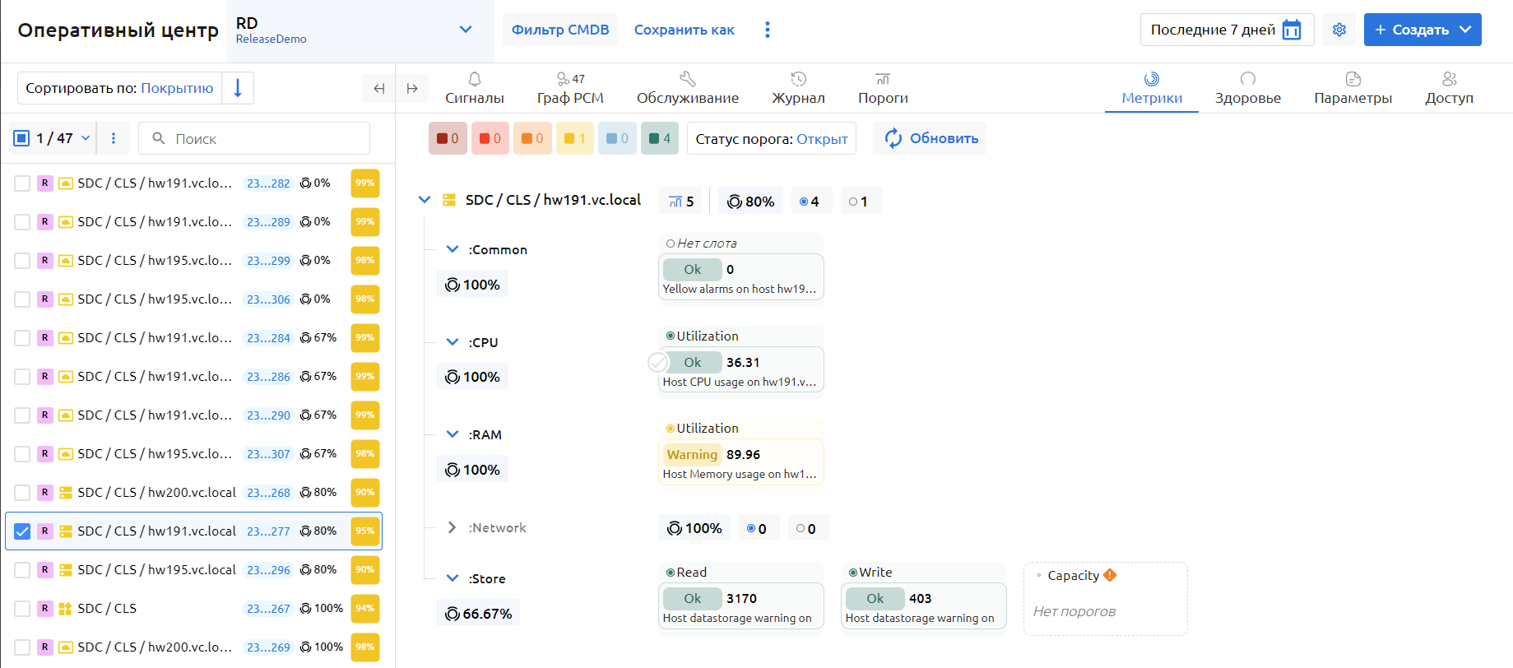The height and width of the screenshot is (668, 1513).
Task: Collapse the :CPU metrics group
Action: pyautogui.click(x=452, y=342)
